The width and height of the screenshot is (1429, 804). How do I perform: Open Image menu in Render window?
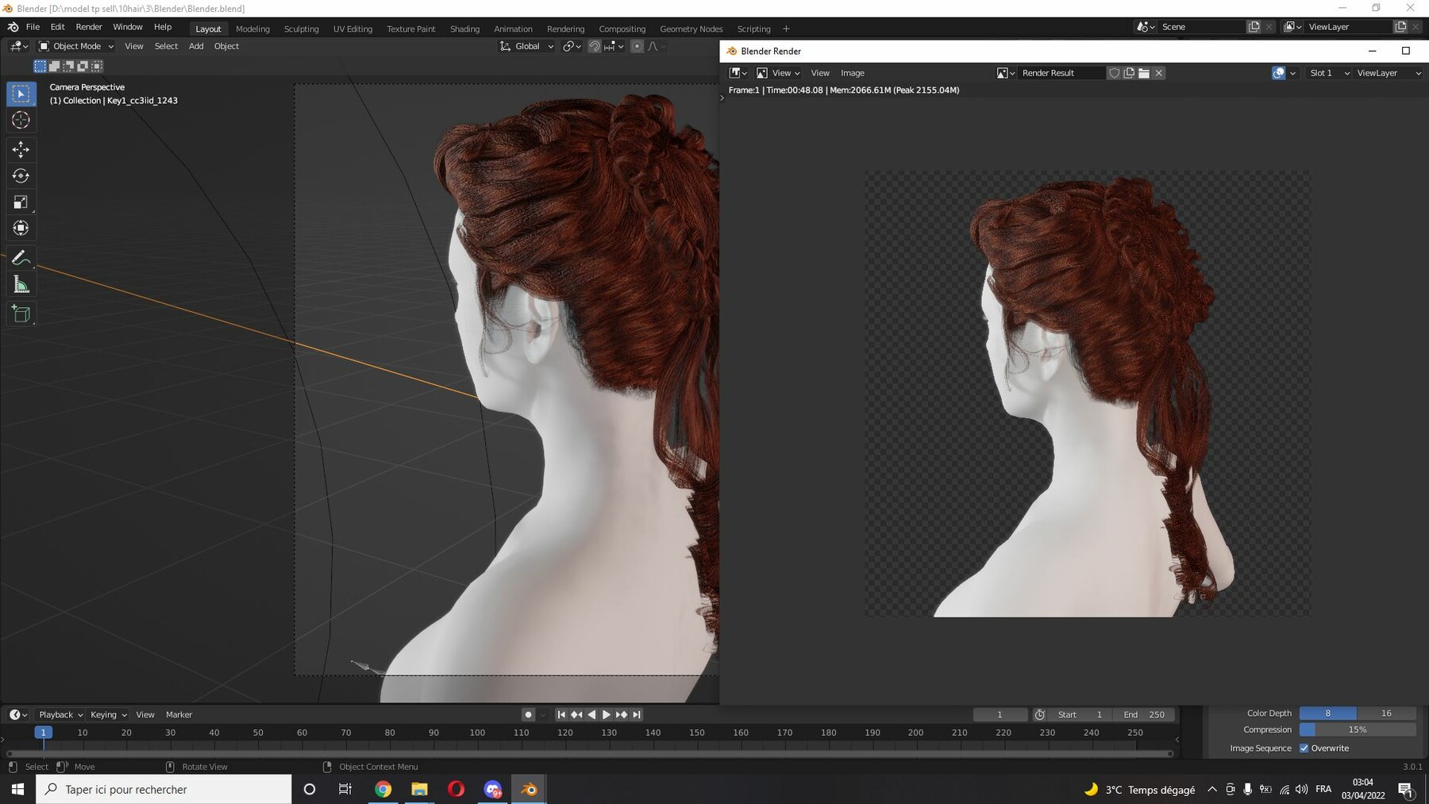853,73
